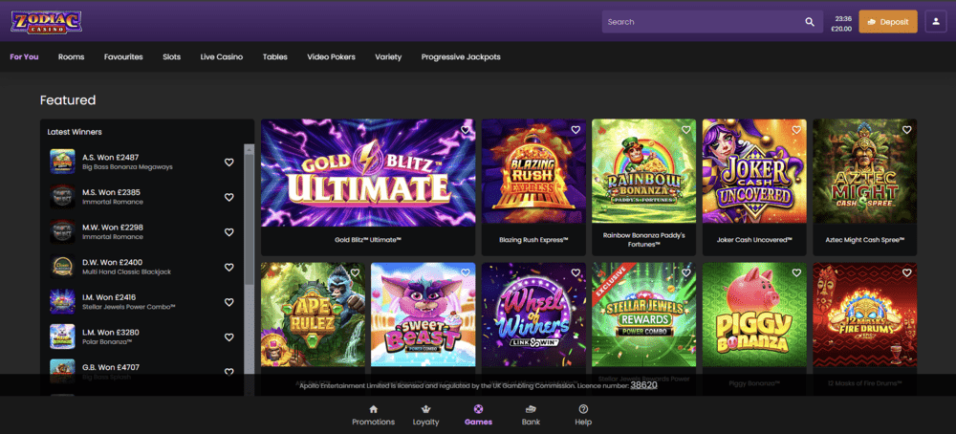Screen dimensions: 956x434
Task: Launch Blazing Rush Express game
Action: [533, 172]
